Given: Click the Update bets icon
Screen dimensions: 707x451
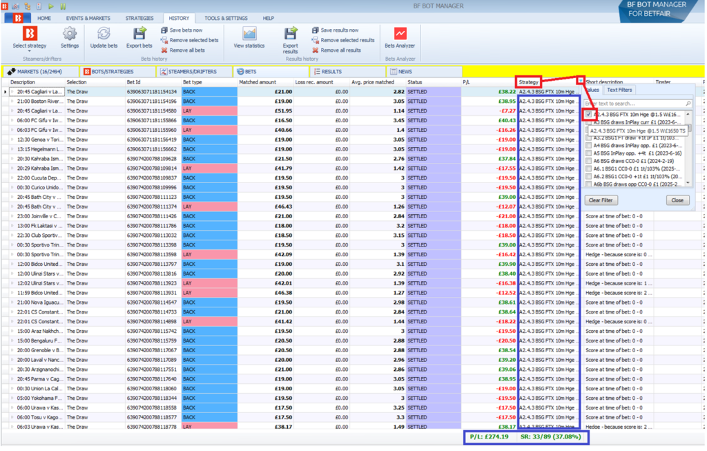Looking at the screenshot, I should pos(104,35).
